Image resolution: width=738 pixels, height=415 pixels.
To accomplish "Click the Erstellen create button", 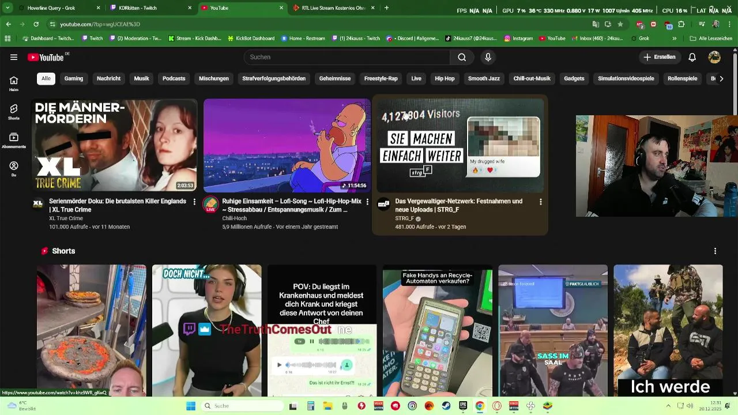I will [x=659, y=57].
